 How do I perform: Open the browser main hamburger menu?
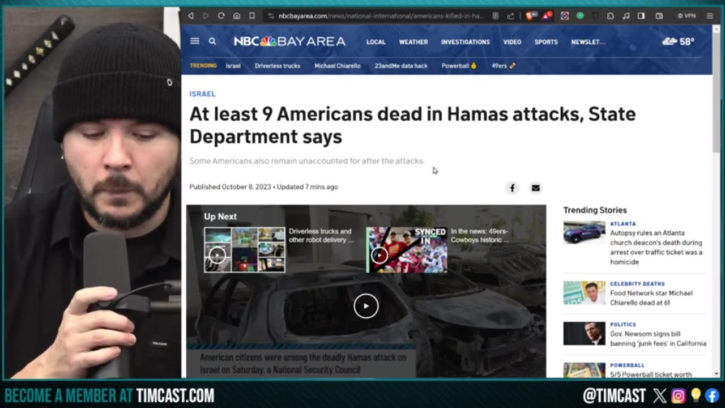(710, 16)
